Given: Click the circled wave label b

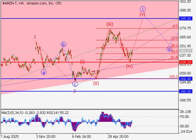Looking at the screenshot, I should [63, 44].
